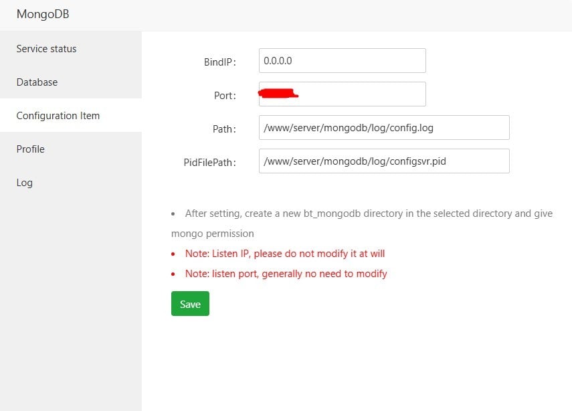Image resolution: width=572 pixels, height=411 pixels.
Task: Click the Port label text
Action: click(x=225, y=96)
